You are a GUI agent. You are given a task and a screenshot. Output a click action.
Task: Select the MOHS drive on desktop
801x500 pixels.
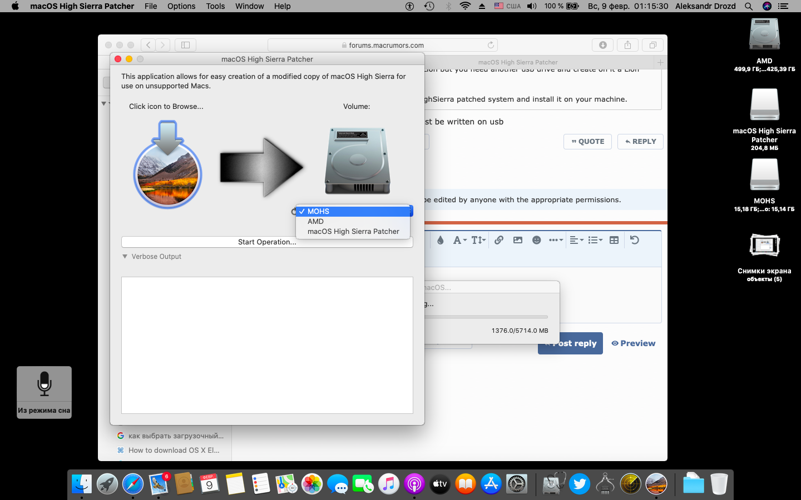click(764, 175)
